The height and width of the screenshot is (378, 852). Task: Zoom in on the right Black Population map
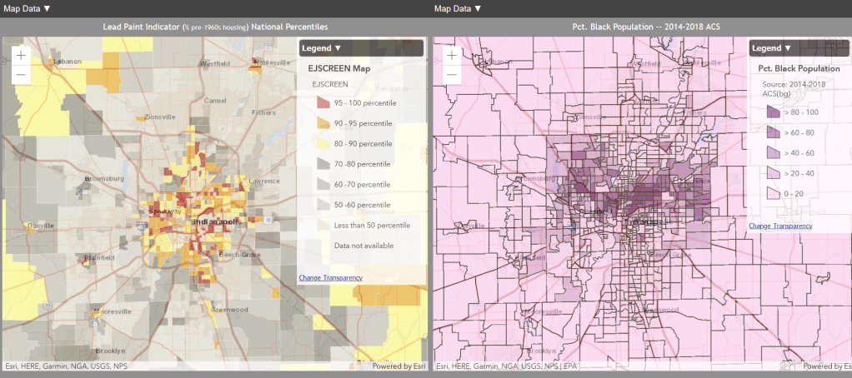[451, 55]
